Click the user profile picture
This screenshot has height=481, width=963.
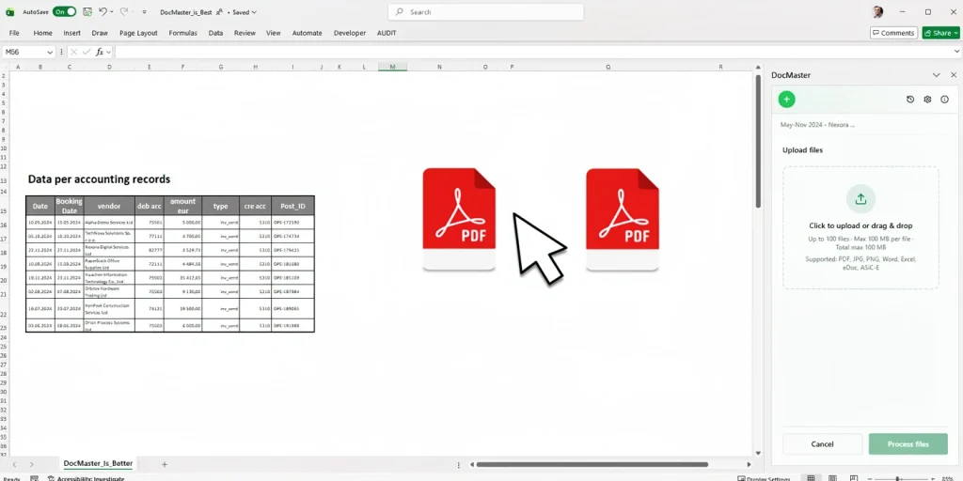tap(877, 11)
